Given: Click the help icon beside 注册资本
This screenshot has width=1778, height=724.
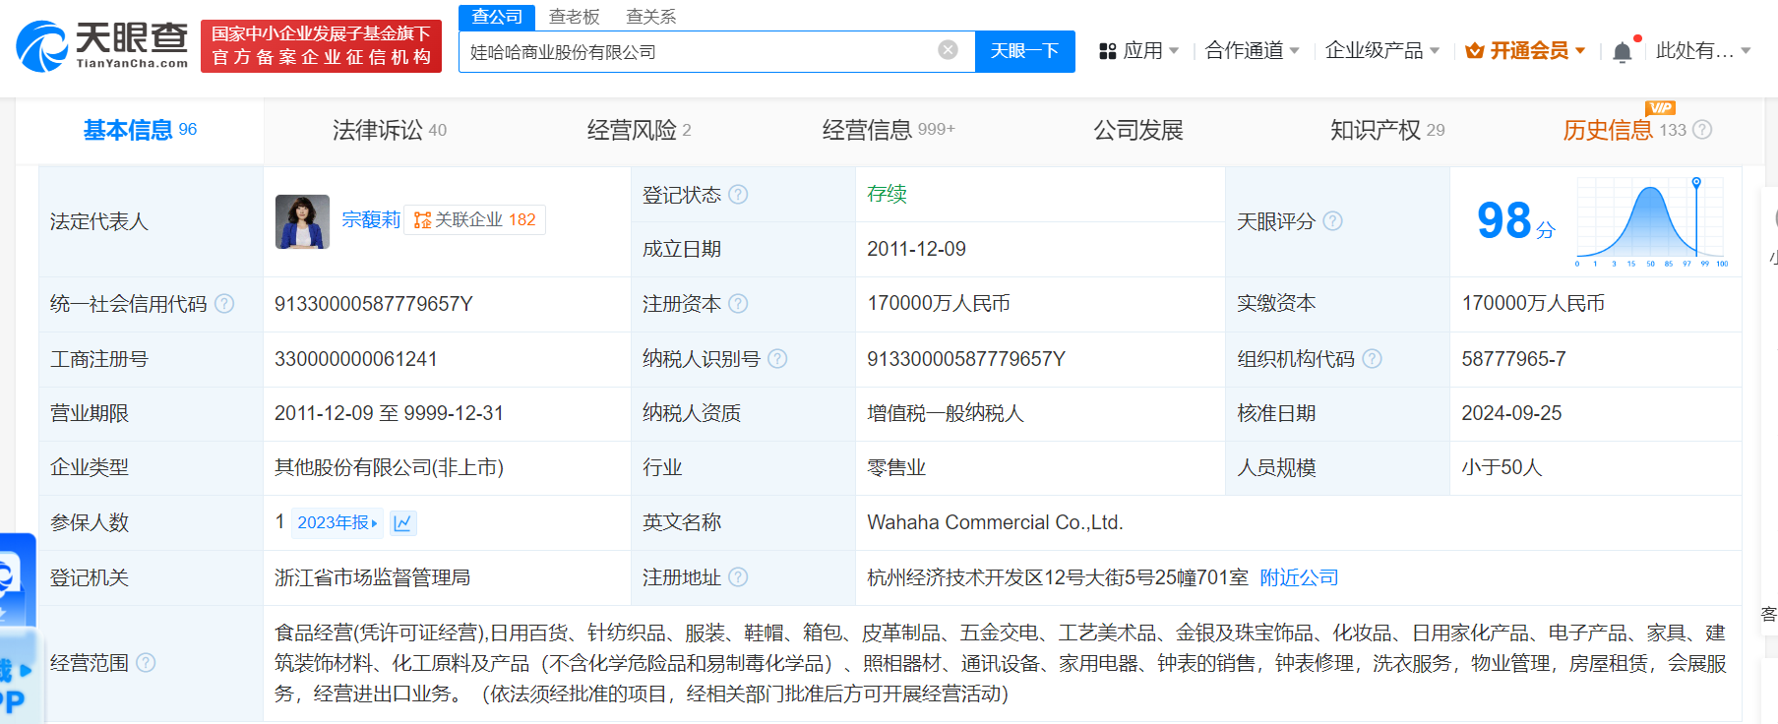Looking at the screenshot, I should [x=738, y=304].
